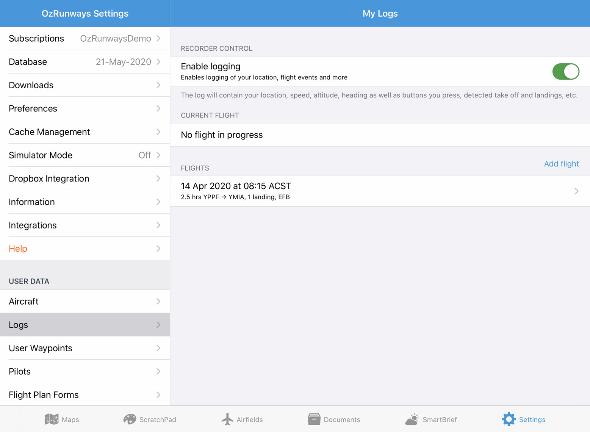Open the ScratchPad palette icon
Image resolution: width=590 pixels, height=432 pixels.
pos(130,419)
